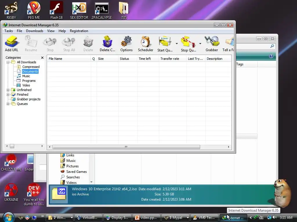Open the Downloads menu
Viewport: 297px width, 222px height.
pos(35,31)
